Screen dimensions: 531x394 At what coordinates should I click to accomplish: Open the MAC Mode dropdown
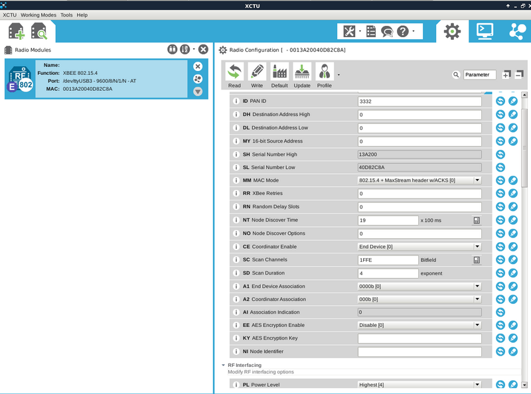pyautogui.click(x=477, y=180)
